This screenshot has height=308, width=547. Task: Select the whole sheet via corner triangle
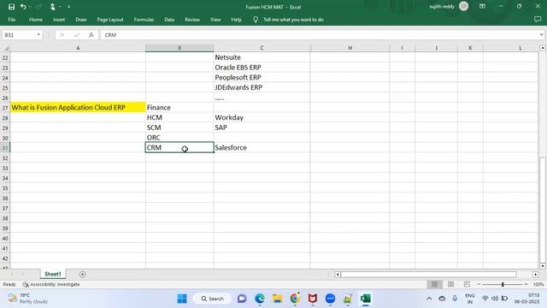click(5, 48)
